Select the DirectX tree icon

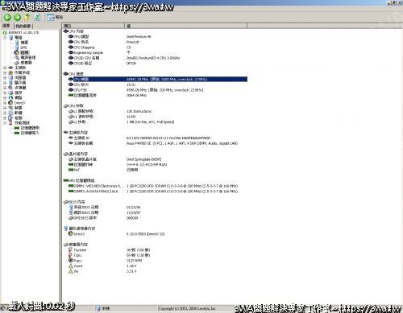(x=10, y=103)
